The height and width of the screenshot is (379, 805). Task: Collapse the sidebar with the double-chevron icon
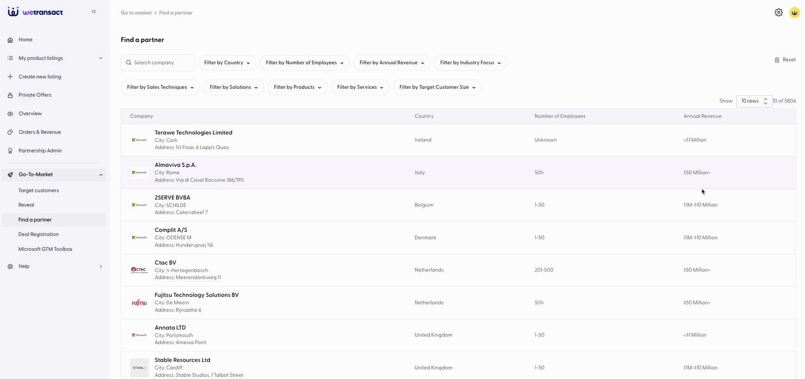94,12
